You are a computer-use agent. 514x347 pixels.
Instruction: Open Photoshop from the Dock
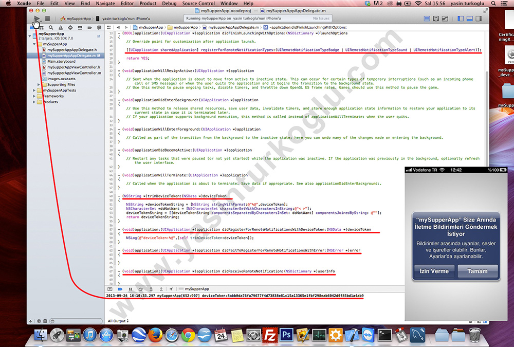coord(286,335)
